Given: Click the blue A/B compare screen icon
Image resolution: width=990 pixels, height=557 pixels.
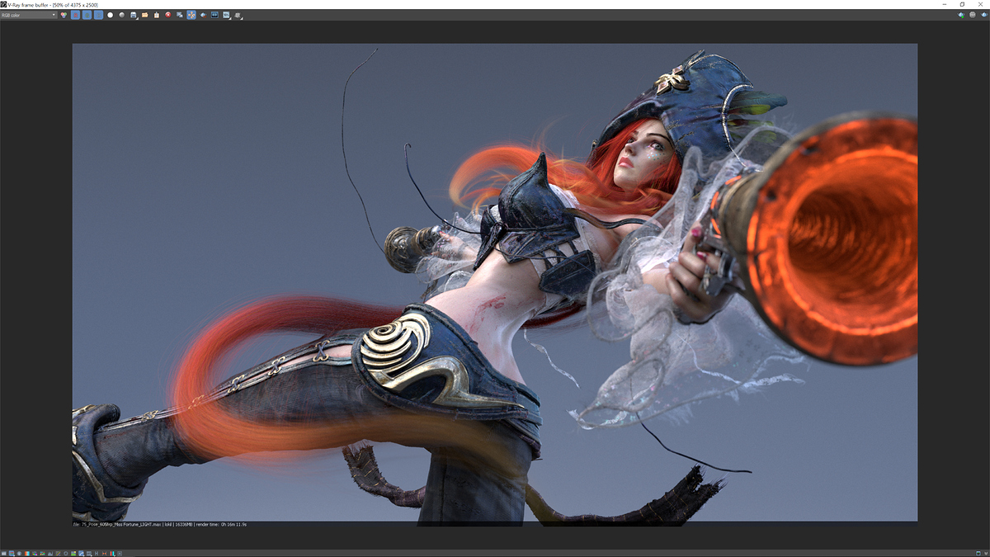Looking at the screenshot, I should (x=214, y=15).
